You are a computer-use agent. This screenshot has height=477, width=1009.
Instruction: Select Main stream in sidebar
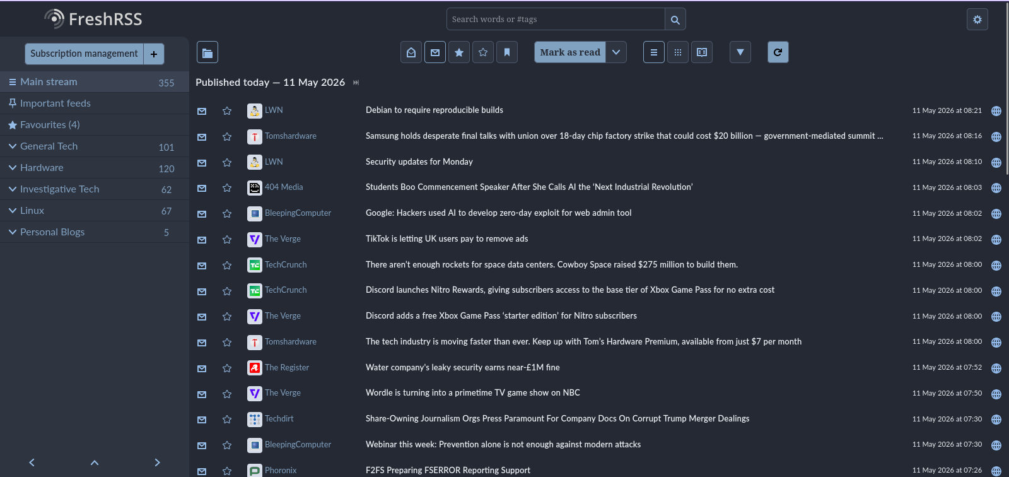[95, 82]
